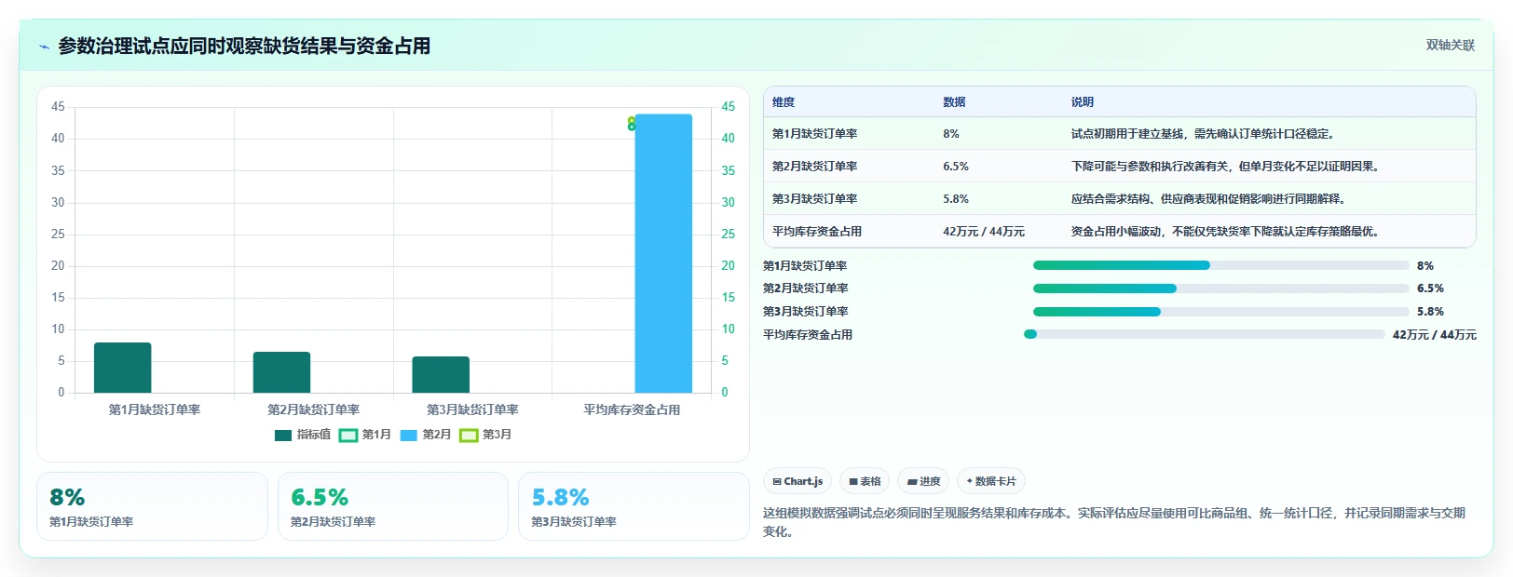
Task: Open the 5.8% stat card
Action: 634,506
